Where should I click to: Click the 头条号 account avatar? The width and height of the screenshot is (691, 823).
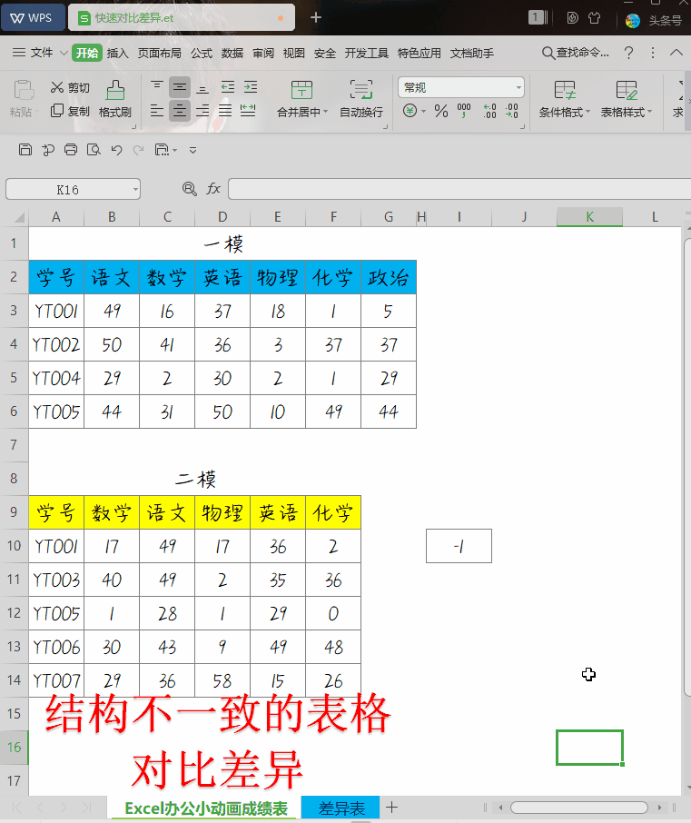[633, 21]
